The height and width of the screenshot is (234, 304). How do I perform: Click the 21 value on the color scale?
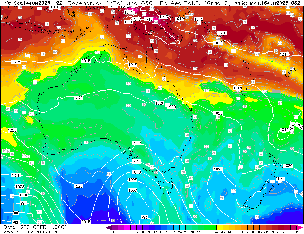[174, 232]
